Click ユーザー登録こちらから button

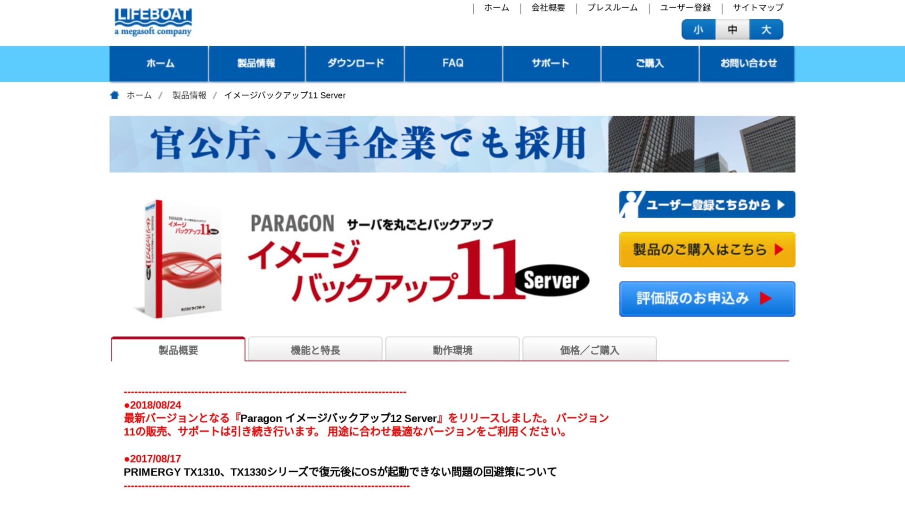pyautogui.click(x=707, y=205)
